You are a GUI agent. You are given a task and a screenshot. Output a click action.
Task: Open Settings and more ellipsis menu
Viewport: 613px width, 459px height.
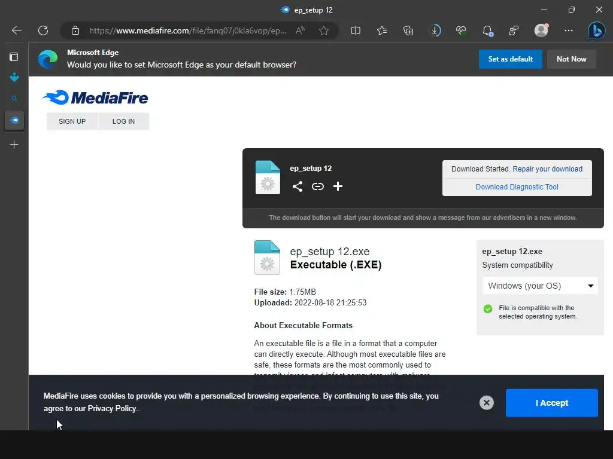(x=569, y=30)
